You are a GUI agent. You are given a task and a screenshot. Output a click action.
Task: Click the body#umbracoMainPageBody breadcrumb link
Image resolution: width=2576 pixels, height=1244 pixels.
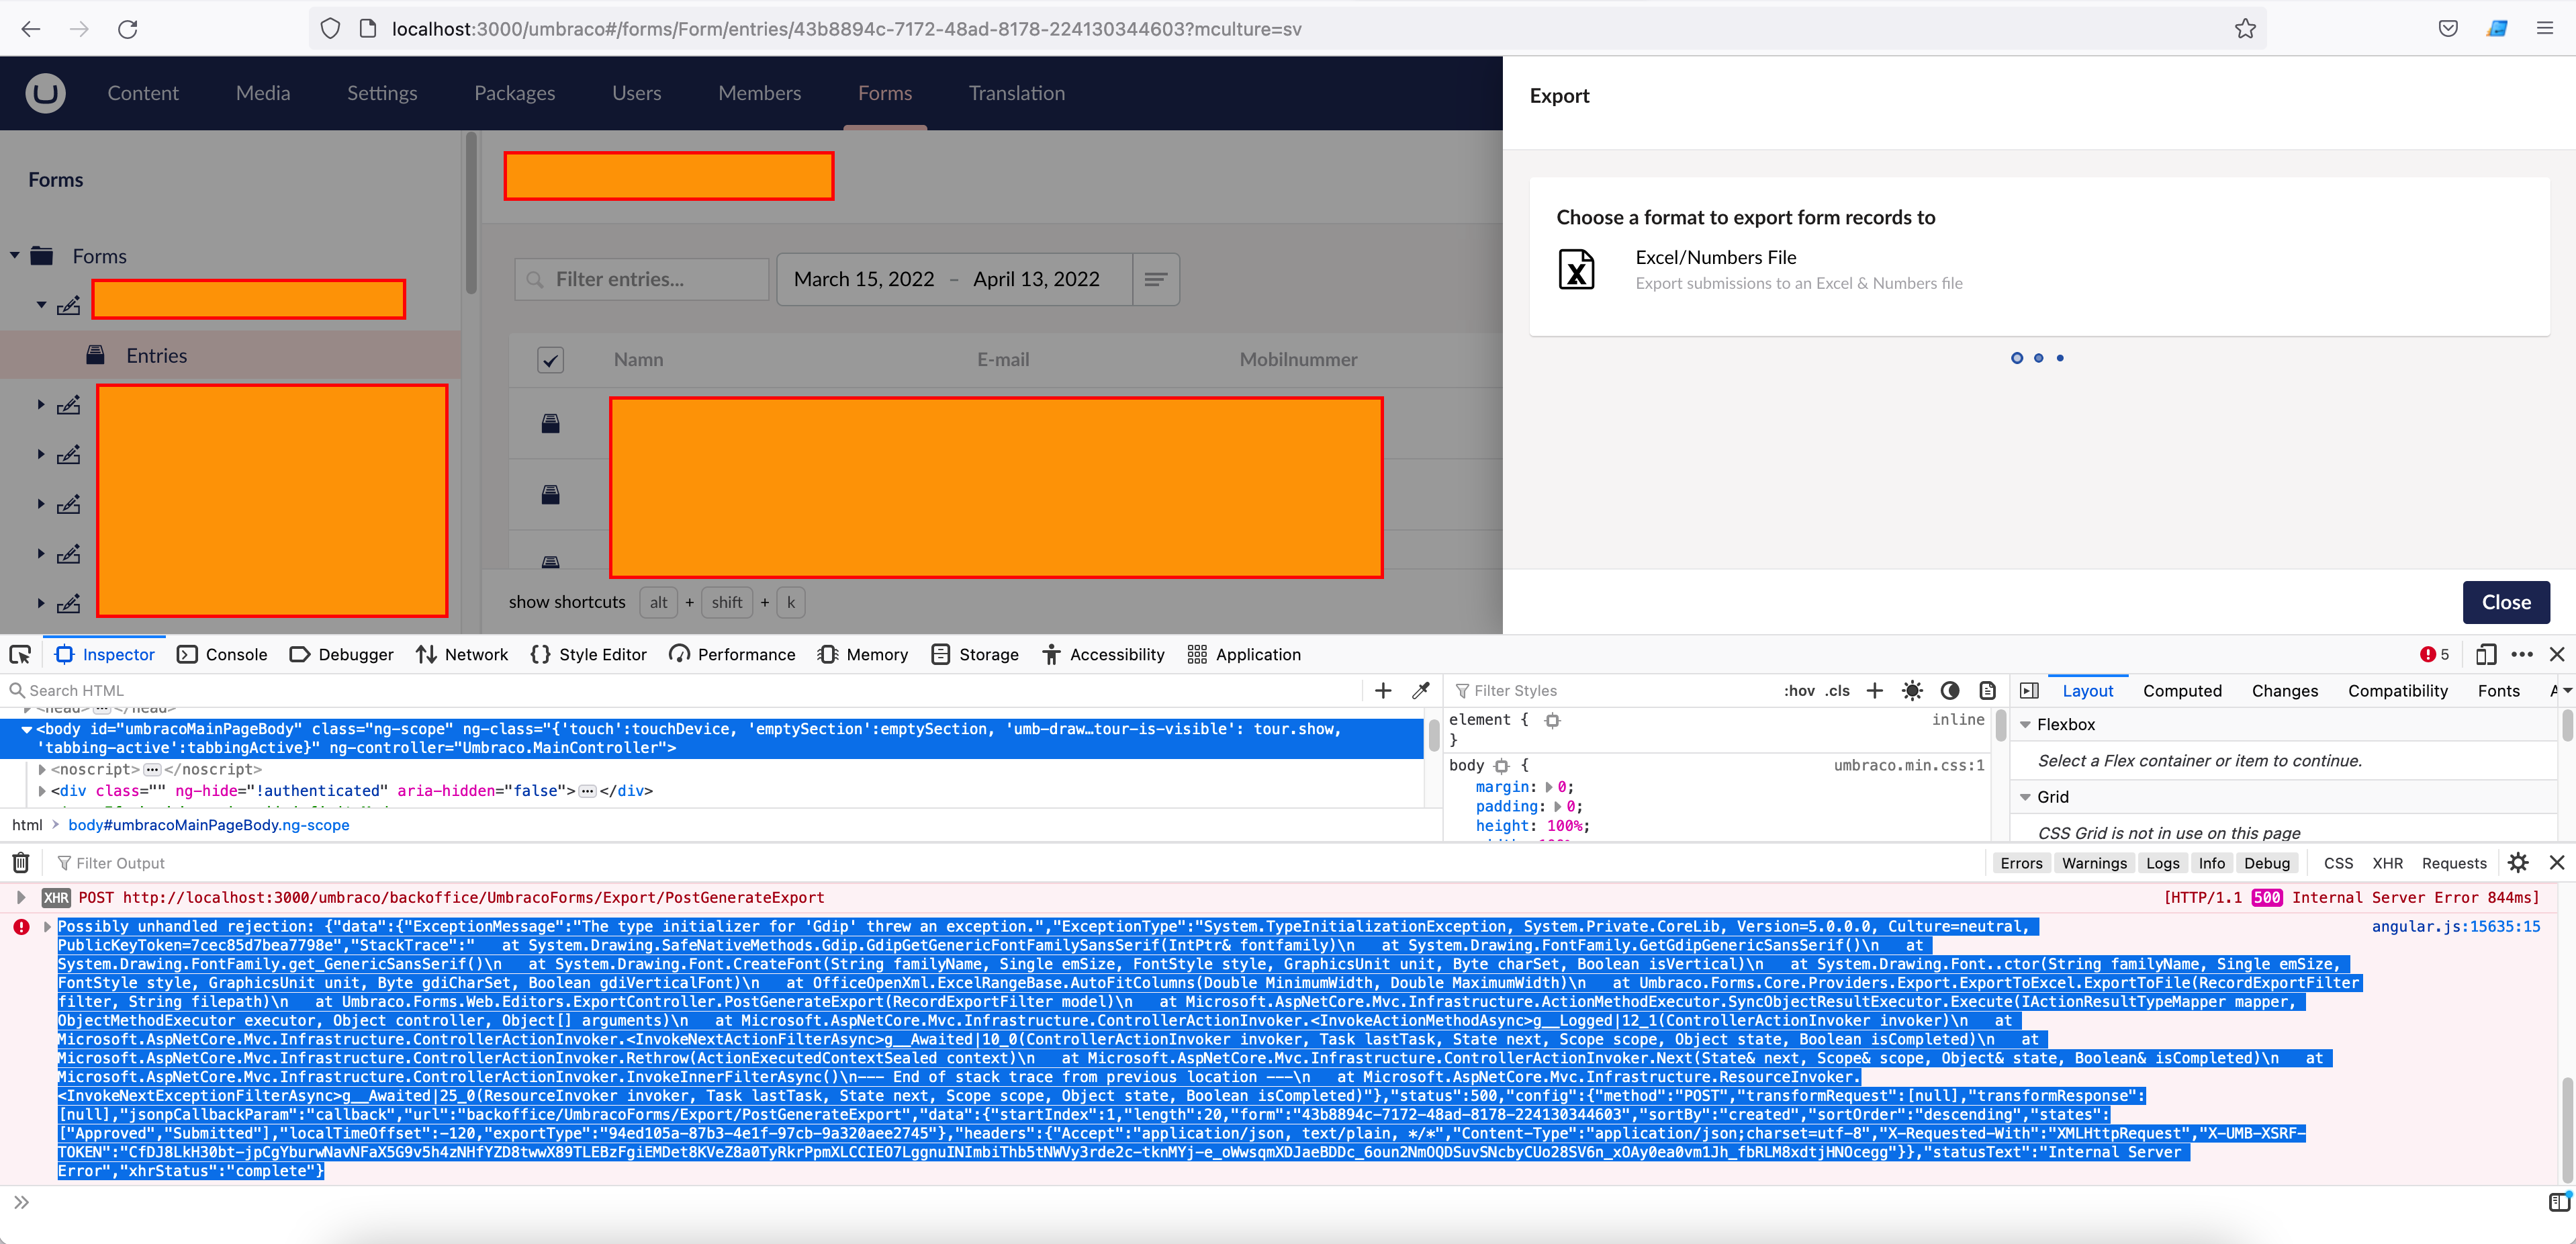(x=208, y=824)
